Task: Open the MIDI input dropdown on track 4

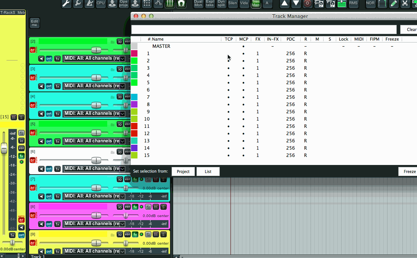Action: point(122,114)
